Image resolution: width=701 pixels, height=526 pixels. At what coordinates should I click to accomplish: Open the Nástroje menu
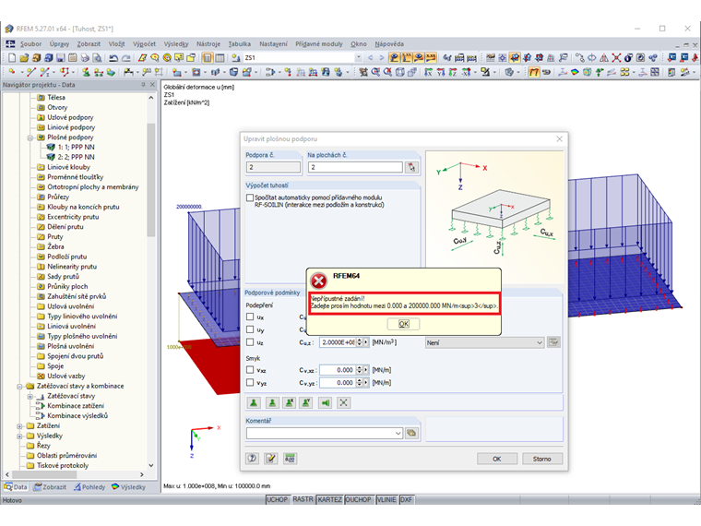tap(208, 44)
